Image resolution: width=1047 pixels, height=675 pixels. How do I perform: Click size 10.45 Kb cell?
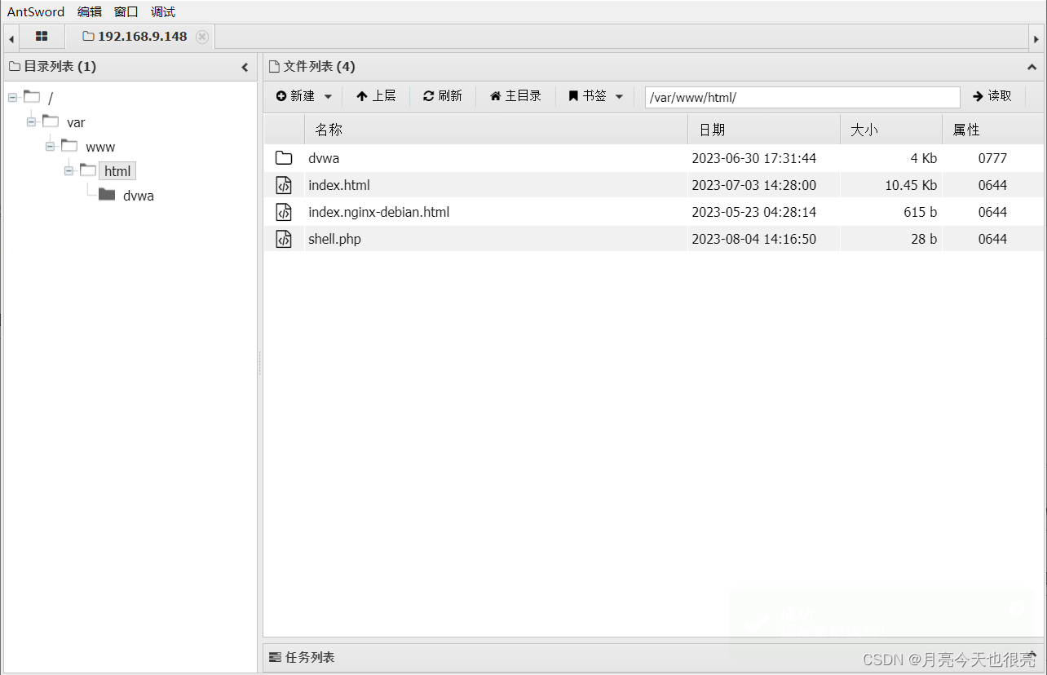tap(911, 185)
